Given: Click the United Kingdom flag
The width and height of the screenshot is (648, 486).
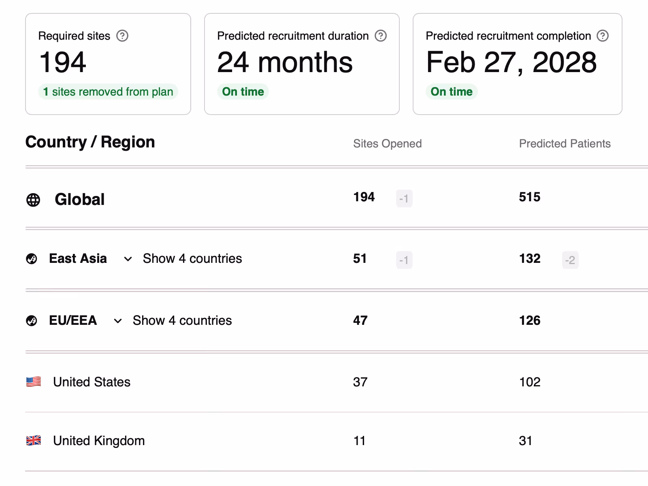Looking at the screenshot, I should (x=33, y=440).
